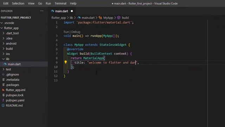Expand the android folder

pos(4,43)
